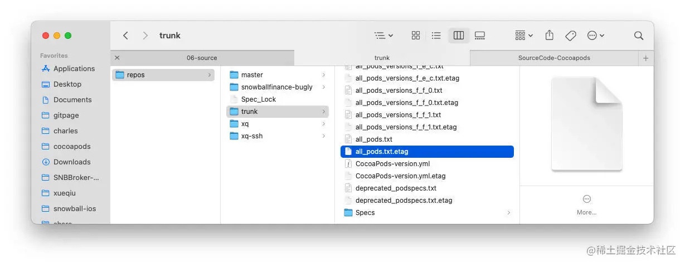The width and height of the screenshot is (685, 265).
Task: Expand the Specs folder chevron
Action: click(509, 213)
